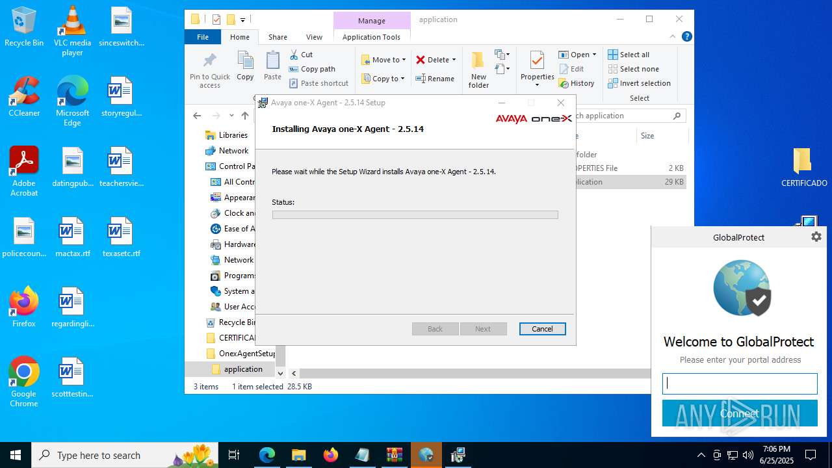Open the notifications action center
Screen dimensions: 832x468
811,455
